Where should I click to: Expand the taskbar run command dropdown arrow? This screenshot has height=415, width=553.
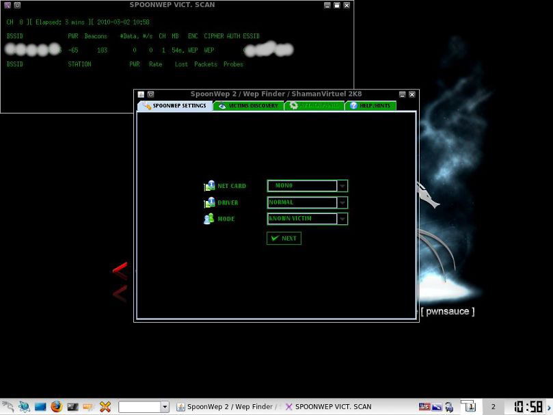(165, 407)
